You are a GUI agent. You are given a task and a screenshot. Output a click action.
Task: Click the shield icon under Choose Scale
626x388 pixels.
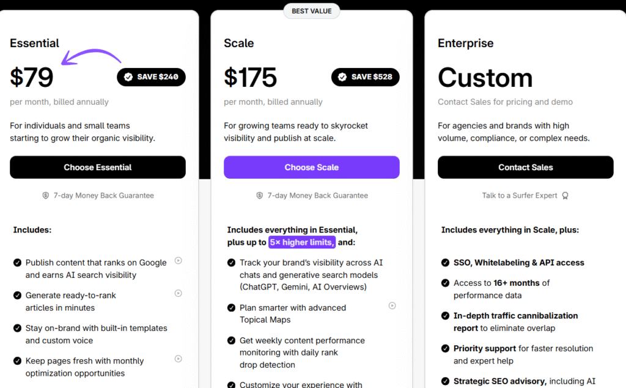point(259,196)
